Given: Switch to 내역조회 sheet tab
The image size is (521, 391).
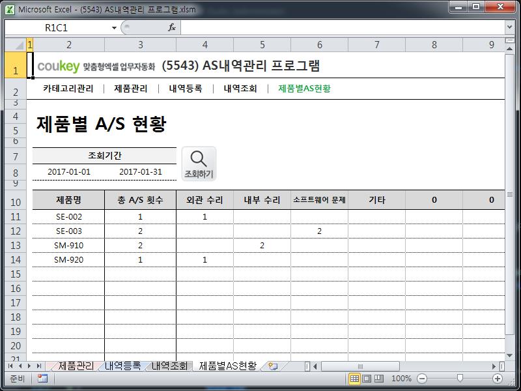Looking at the screenshot, I should click(x=169, y=366).
